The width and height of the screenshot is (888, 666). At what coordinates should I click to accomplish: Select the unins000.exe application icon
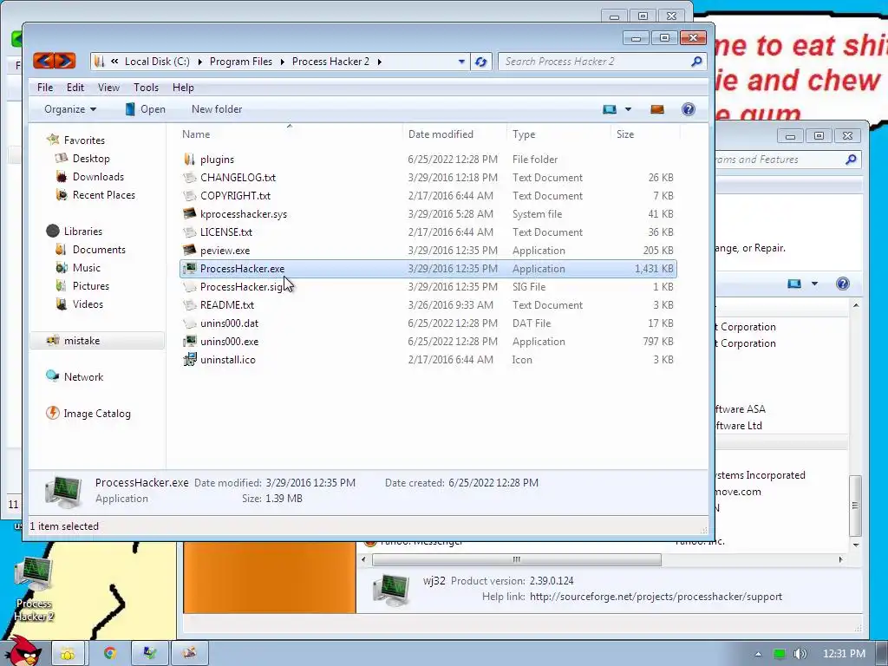point(190,341)
